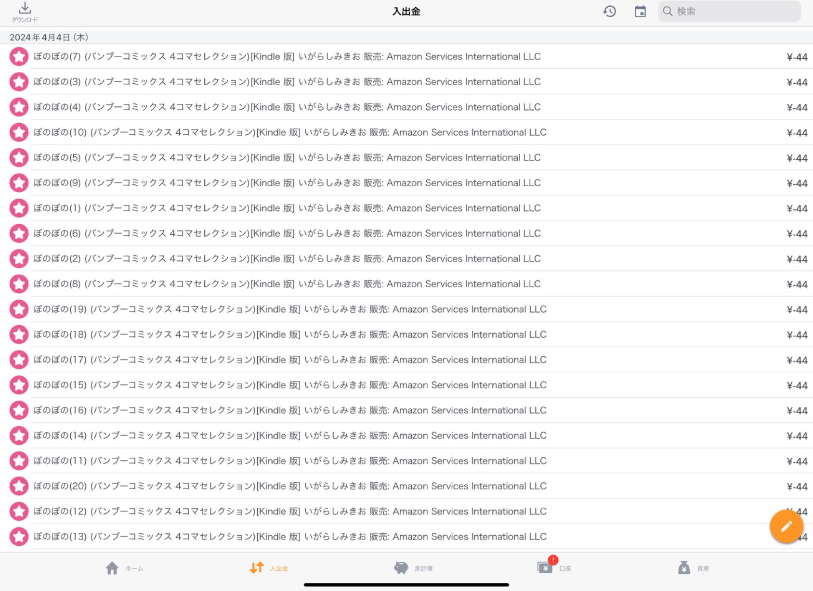Open the ぼのぼの(20) transaction description
Viewport: 813px width, 591px height.
coord(290,486)
